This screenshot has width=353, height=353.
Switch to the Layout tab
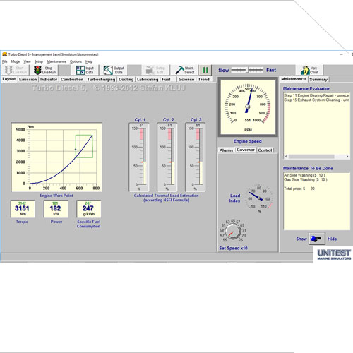[x=9, y=79]
